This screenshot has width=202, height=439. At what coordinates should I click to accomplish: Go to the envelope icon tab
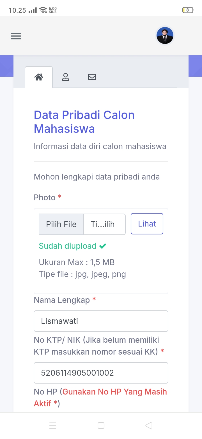click(x=92, y=77)
